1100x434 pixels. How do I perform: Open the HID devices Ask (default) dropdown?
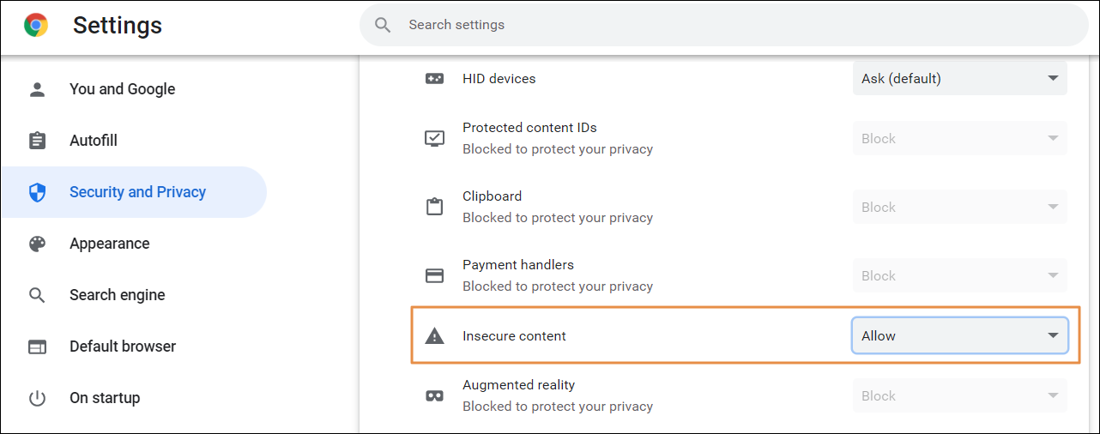pos(959,79)
